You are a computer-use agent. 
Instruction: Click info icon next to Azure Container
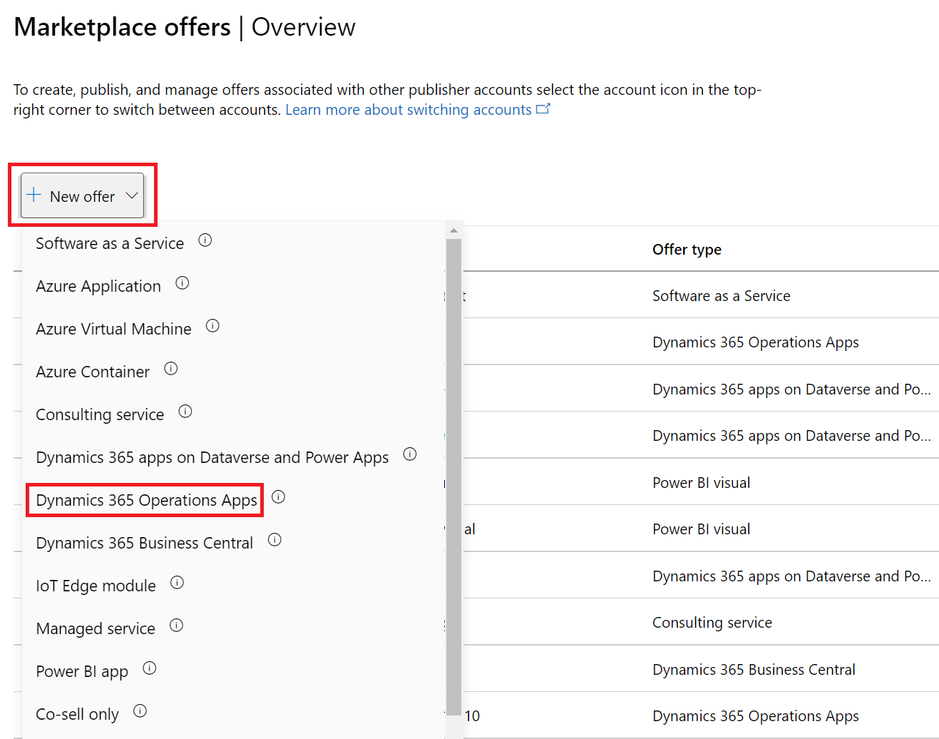point(171,369)
